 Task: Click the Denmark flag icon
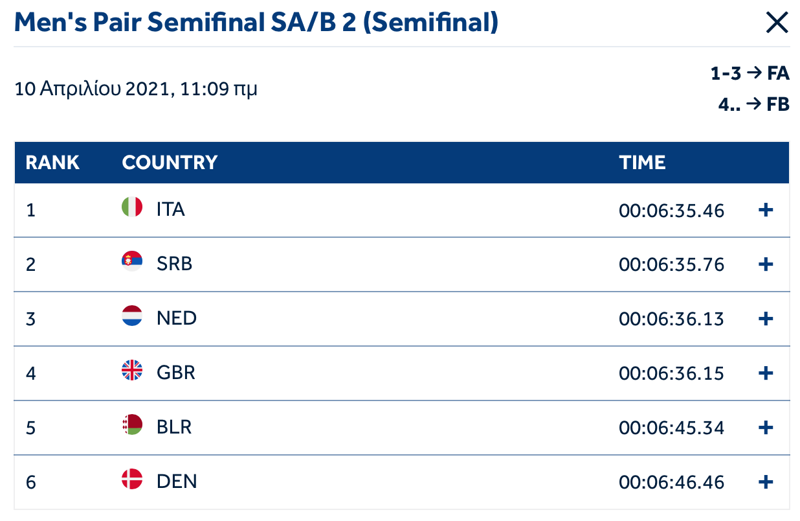(132, 479)
